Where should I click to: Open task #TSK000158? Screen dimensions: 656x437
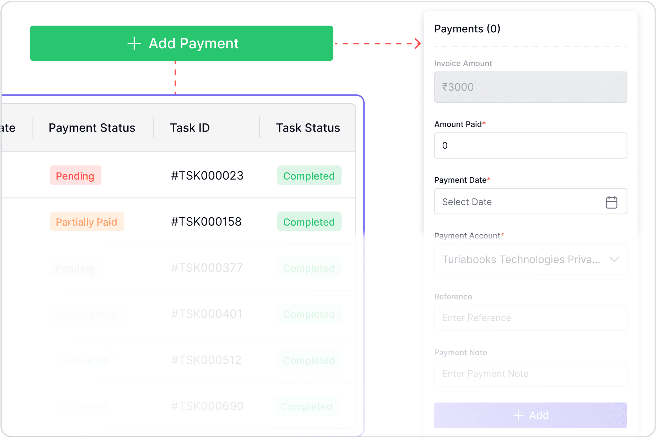[206, 222]
